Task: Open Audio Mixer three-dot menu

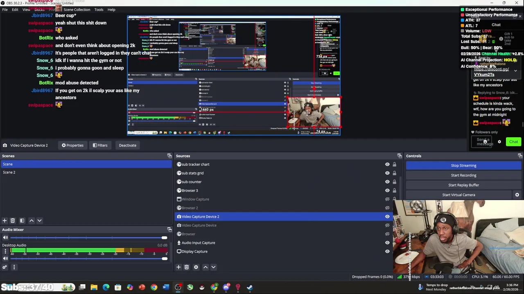Action: pos(14,267)
